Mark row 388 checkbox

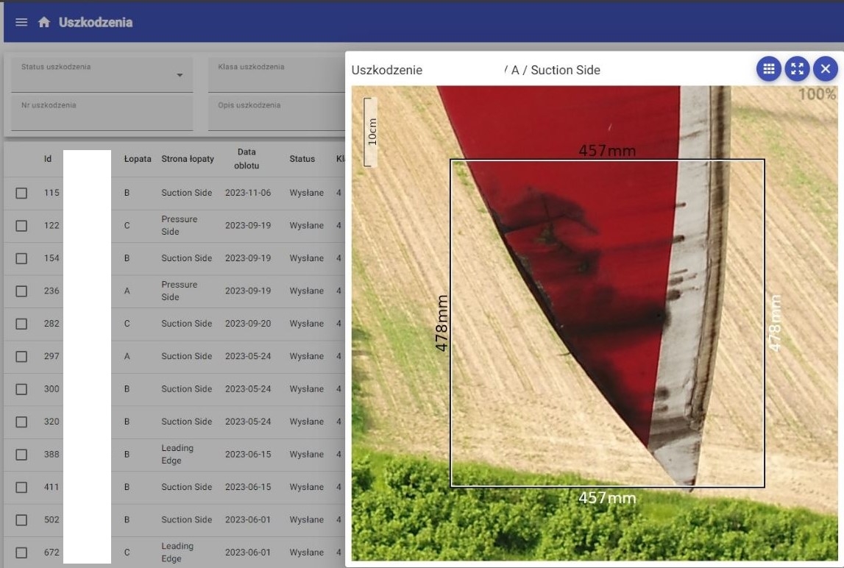pos(21,455)
